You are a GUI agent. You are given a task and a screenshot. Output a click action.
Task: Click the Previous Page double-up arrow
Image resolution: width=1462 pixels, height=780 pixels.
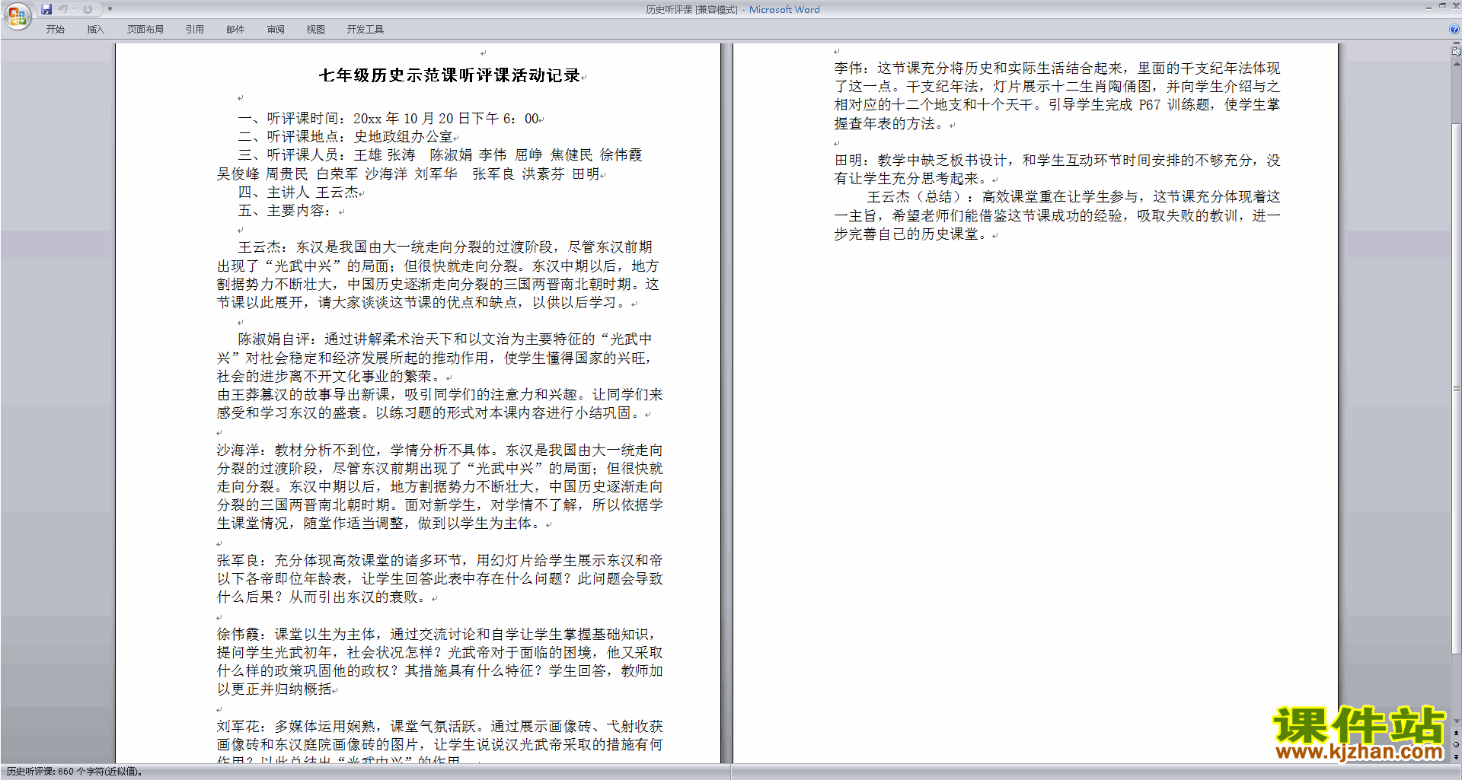pos(1457,733)
